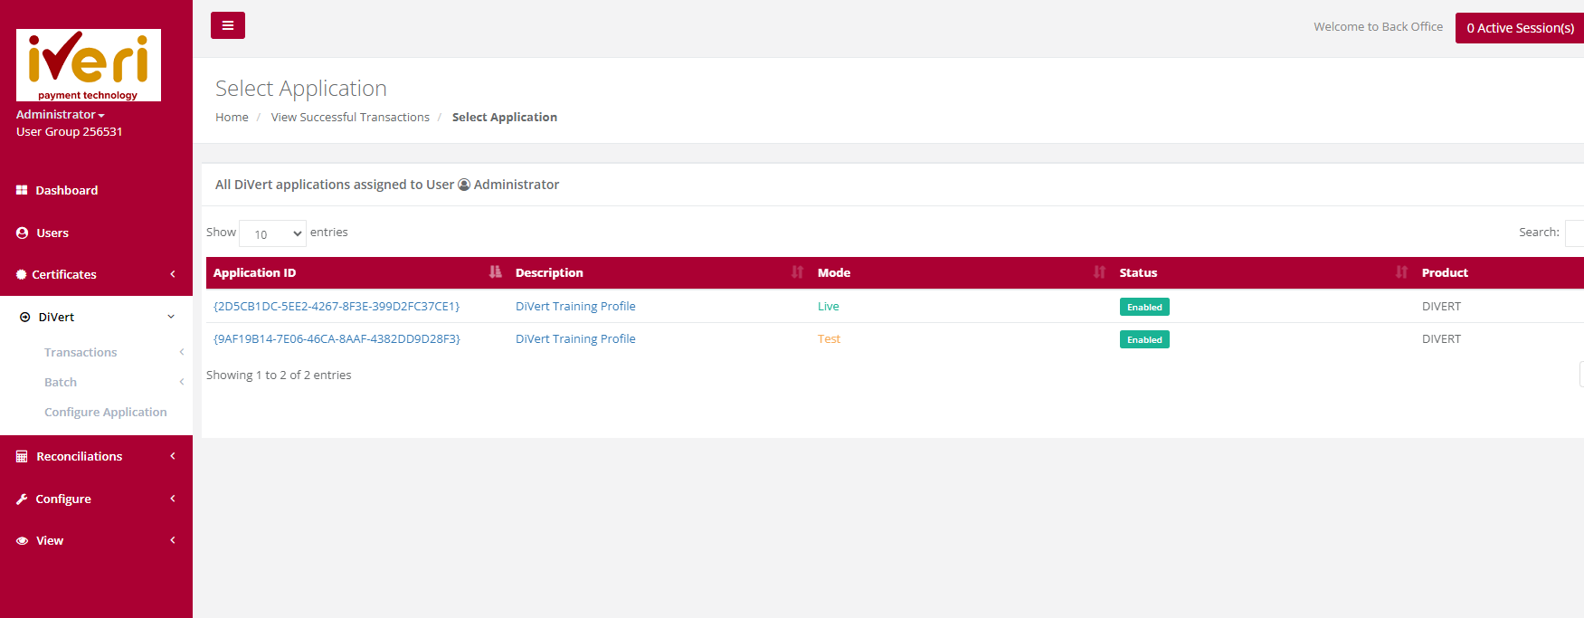Expand the Configure menu chevron
The height and width of the screenshot is (618, 1584).
(173, 499)
